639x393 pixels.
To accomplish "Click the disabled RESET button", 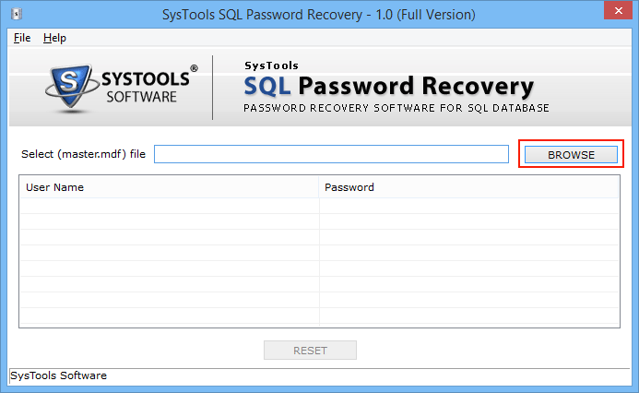I will tap(310, 351).
